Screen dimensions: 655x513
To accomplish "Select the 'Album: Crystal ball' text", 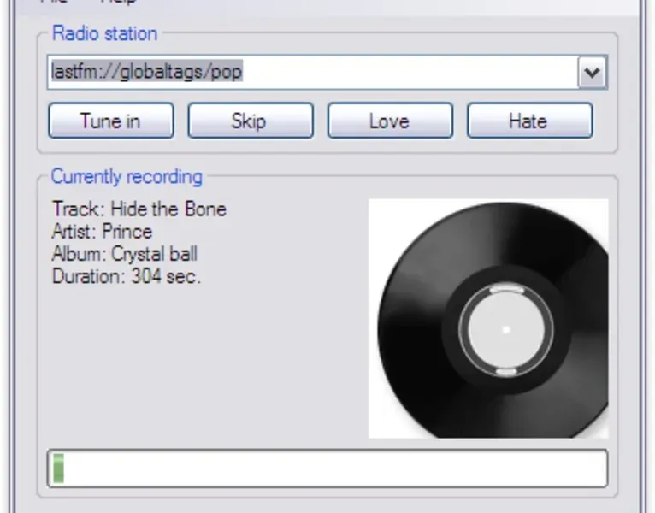I will (125, 254).
